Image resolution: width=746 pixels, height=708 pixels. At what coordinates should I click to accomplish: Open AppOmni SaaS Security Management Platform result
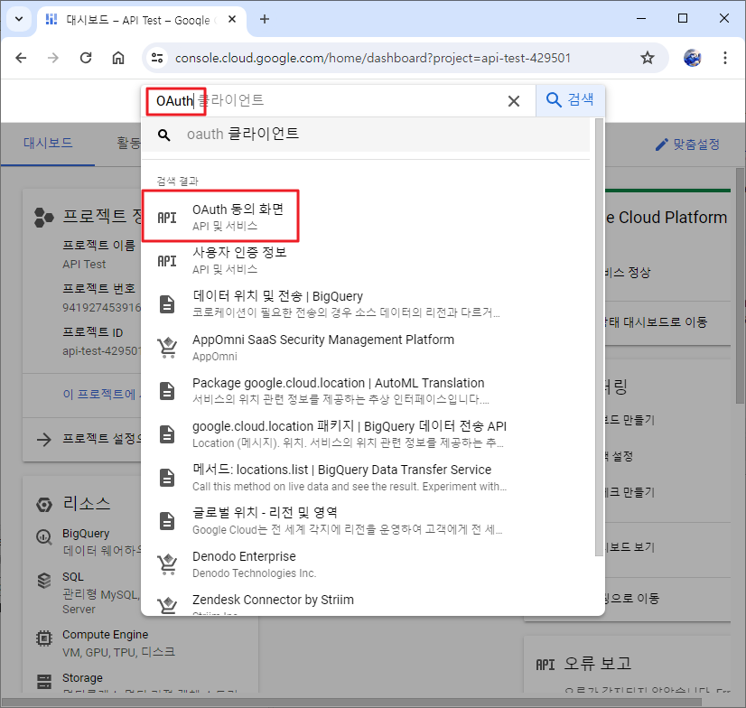[x=366, y=347]
